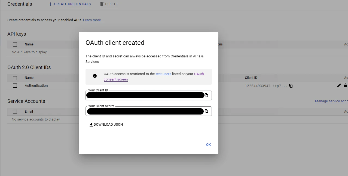Toggle the Service Accounts Email header checkbox
Image resolution: width=348 pixels, height=176 pixels.
(15, 112)
